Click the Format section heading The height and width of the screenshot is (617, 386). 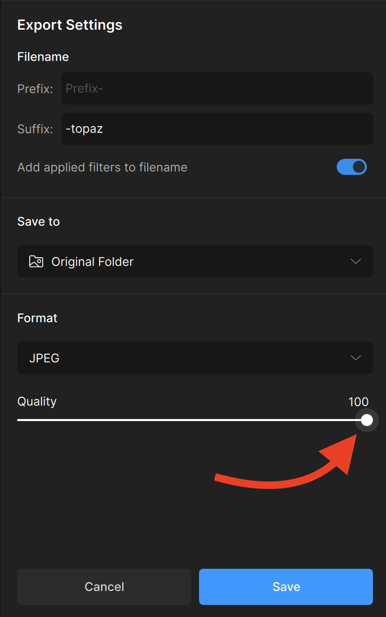38,318
